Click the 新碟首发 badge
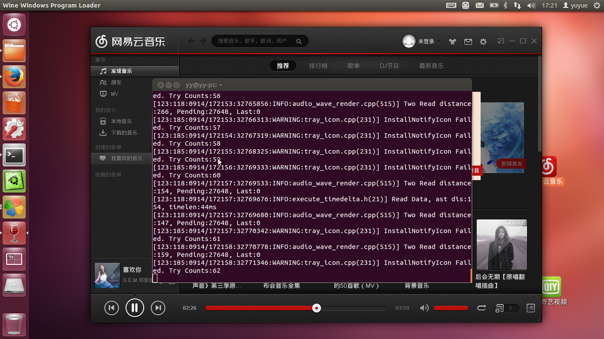 (x=511, y=164)
